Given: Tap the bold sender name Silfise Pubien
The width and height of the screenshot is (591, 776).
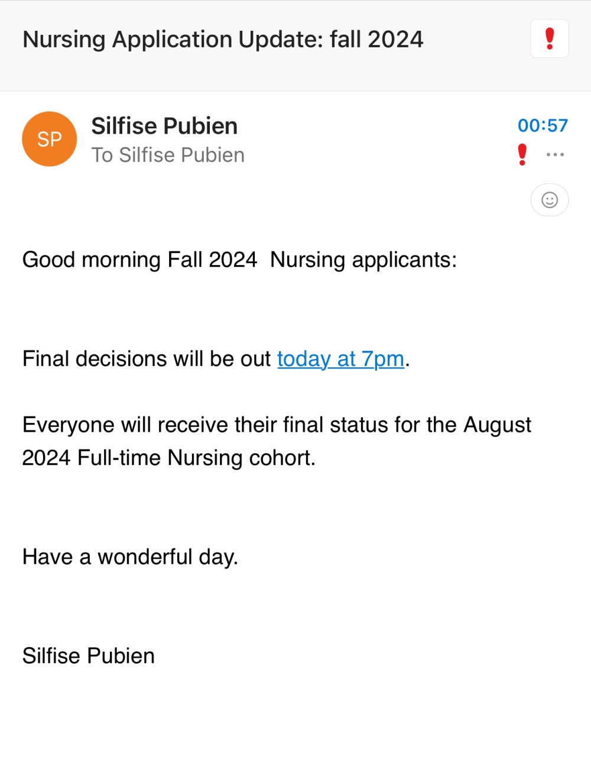Looking at the screenshot, I should point(164,126).
